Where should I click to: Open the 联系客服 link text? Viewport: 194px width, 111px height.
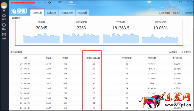click(x=166, y=13)
